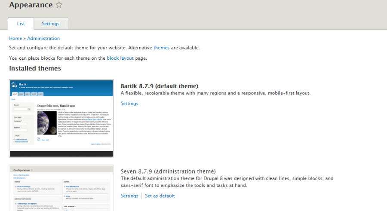
Task: Click the Appearance page title
Action: [31, 5]
